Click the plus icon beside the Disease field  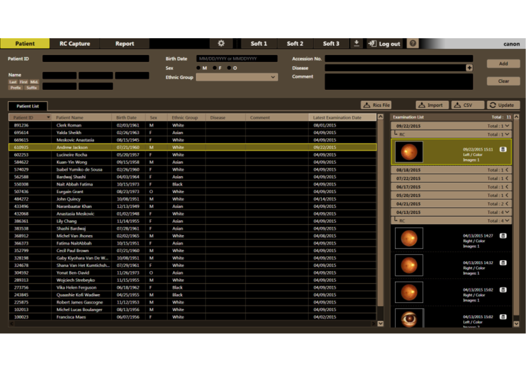coord(469,68)
